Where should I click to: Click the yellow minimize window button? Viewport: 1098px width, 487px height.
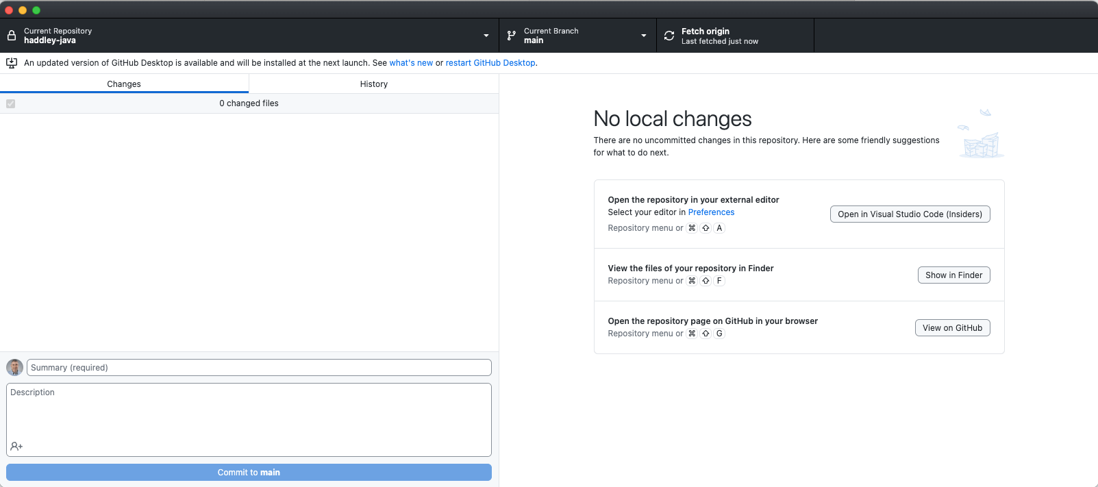pyautogui.click(x=23, y=10)
